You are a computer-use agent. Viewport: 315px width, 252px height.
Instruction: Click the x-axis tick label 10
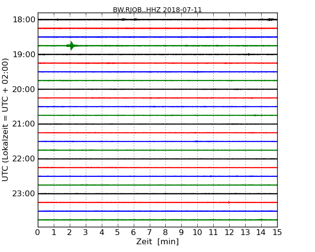point(197,232)
